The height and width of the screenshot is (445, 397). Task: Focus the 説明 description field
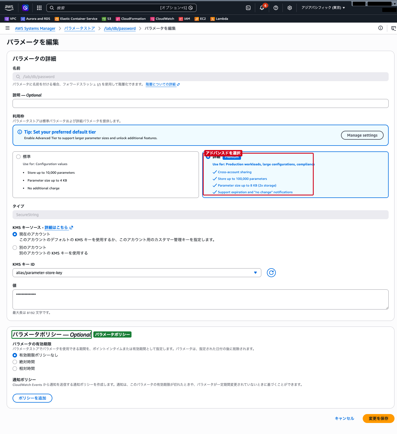pyautogui.click(x=201, y=103)
